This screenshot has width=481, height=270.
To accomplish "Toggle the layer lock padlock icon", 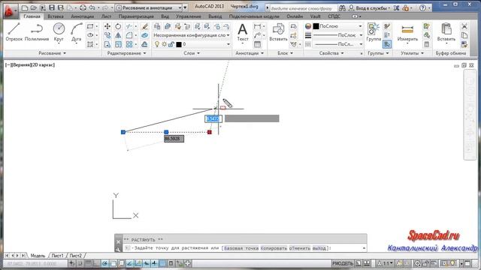I will click(x=171, y=44).
